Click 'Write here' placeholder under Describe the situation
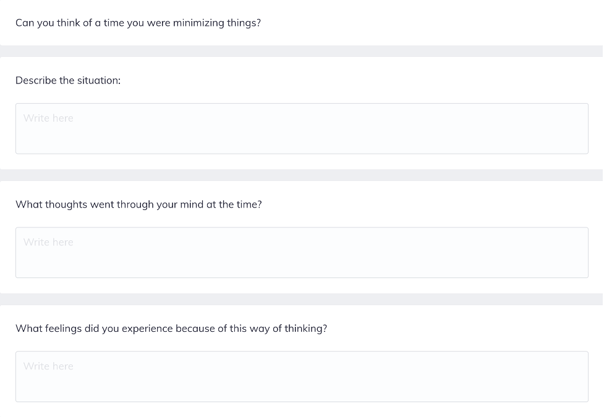The width and height of the screenshot is (604, 417). [48, 118]
